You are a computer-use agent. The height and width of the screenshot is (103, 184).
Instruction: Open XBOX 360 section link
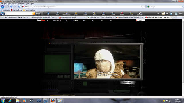click(75, 20)
